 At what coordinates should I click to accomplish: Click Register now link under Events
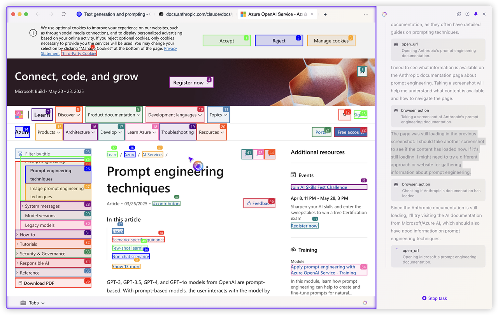305,226
